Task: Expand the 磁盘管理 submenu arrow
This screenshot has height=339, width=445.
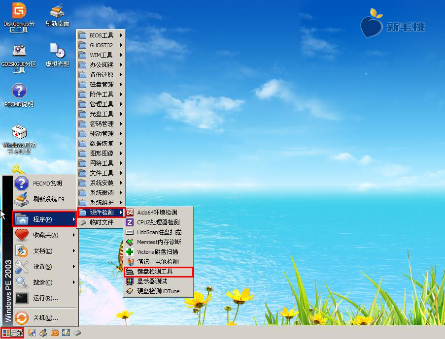Action: coord(121,85)
